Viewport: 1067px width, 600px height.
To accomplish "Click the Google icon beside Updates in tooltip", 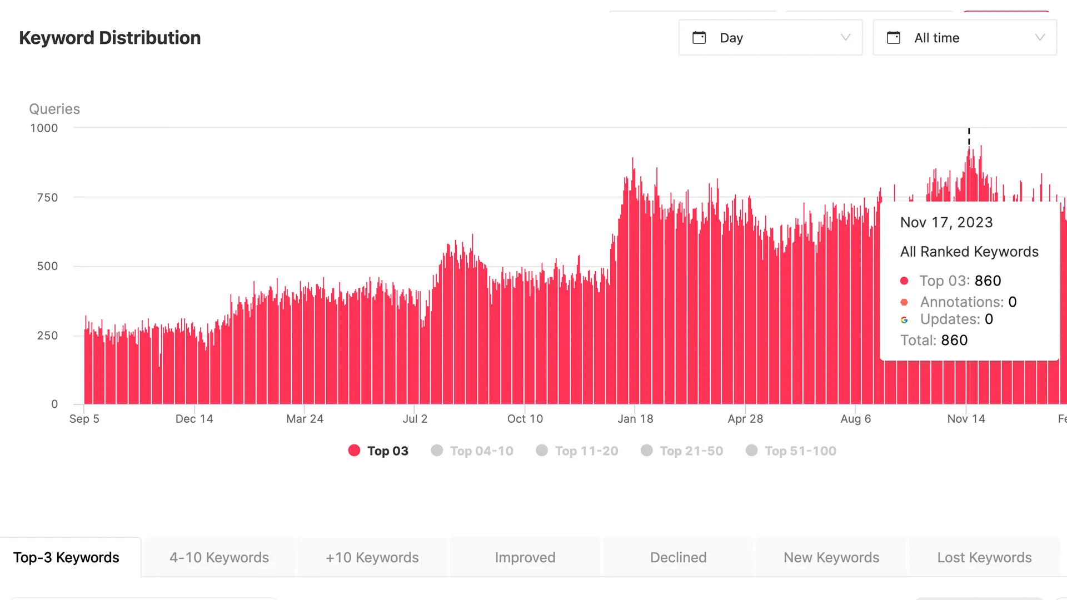I will (905, 319).
